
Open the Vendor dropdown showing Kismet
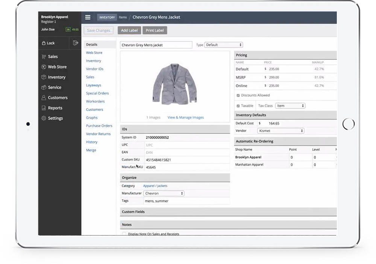pyautogui.click(x=281, y=131)
